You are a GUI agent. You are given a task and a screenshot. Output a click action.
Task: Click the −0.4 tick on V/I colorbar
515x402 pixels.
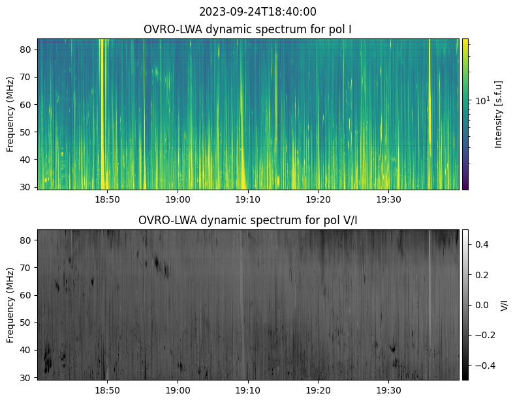coord(485,366)
